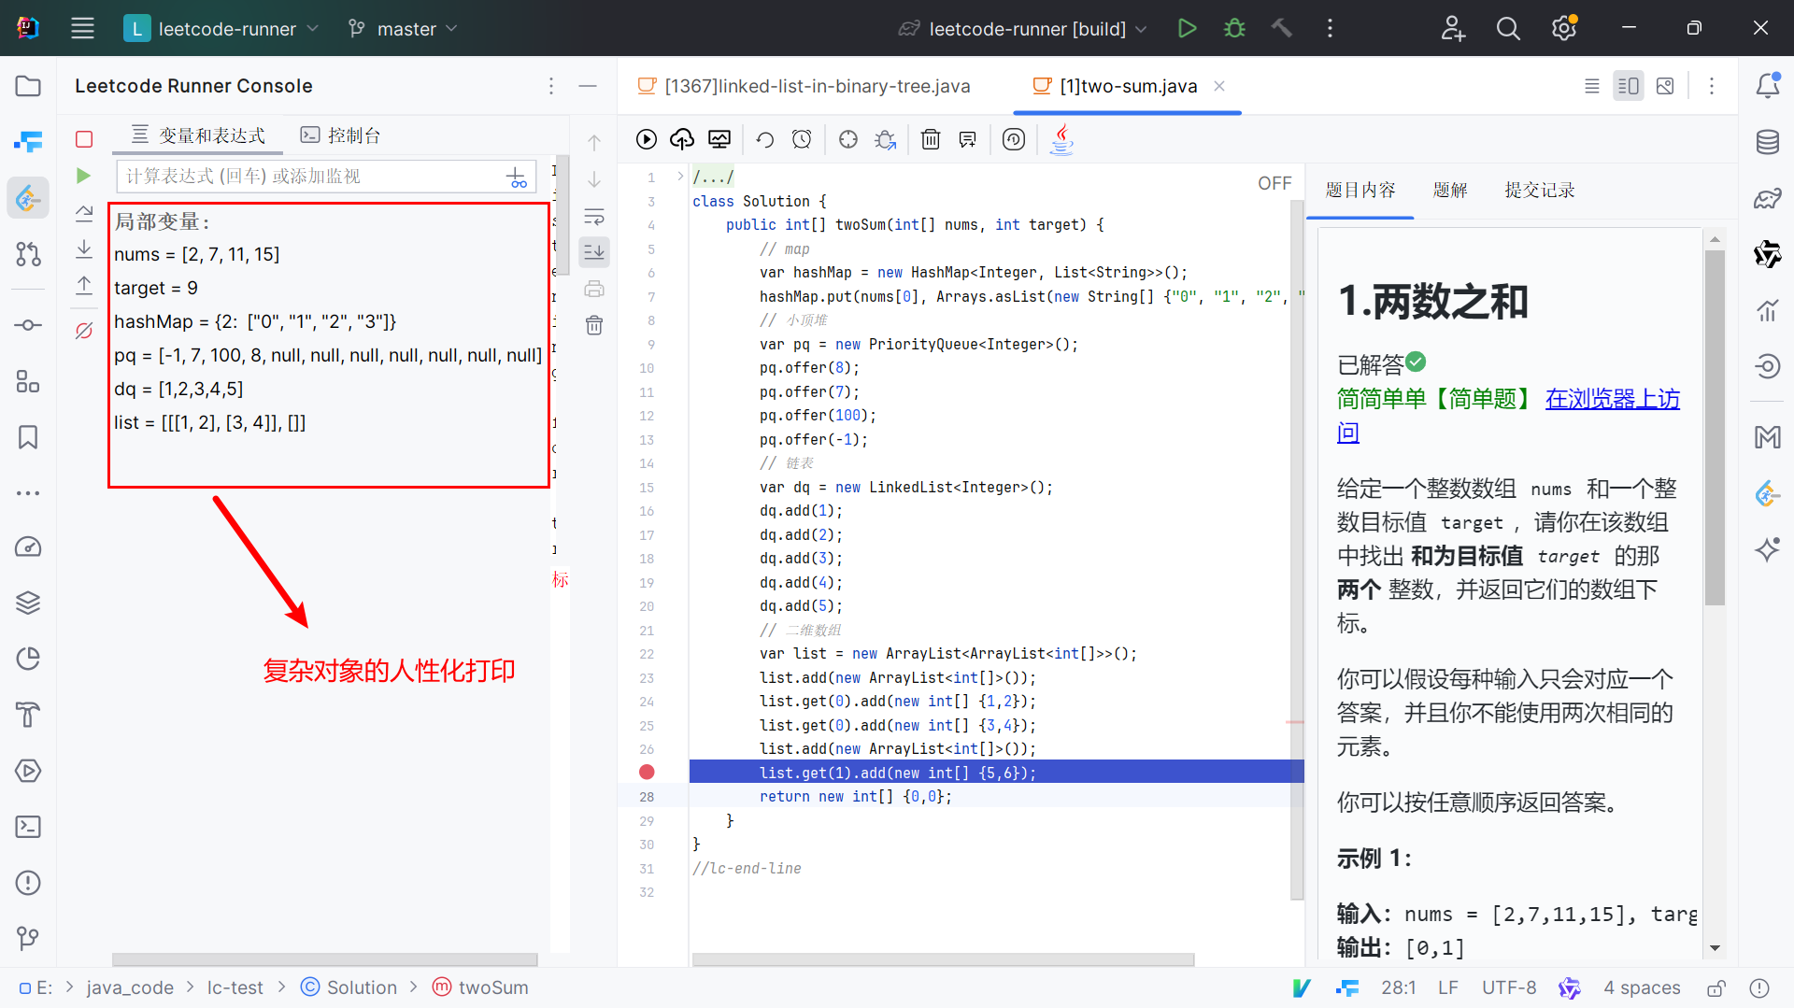Toggle the breakpoint on line 27

647,773
